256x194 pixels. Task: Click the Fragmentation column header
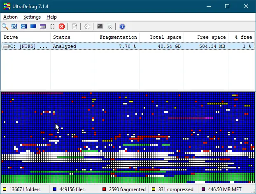click(117, 37)
